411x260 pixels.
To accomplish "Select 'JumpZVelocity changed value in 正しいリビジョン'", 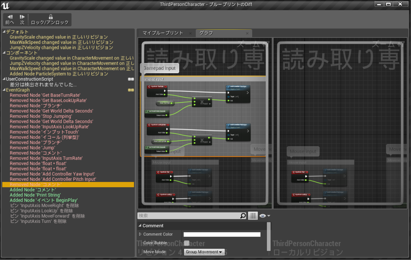I will (61, 48).
